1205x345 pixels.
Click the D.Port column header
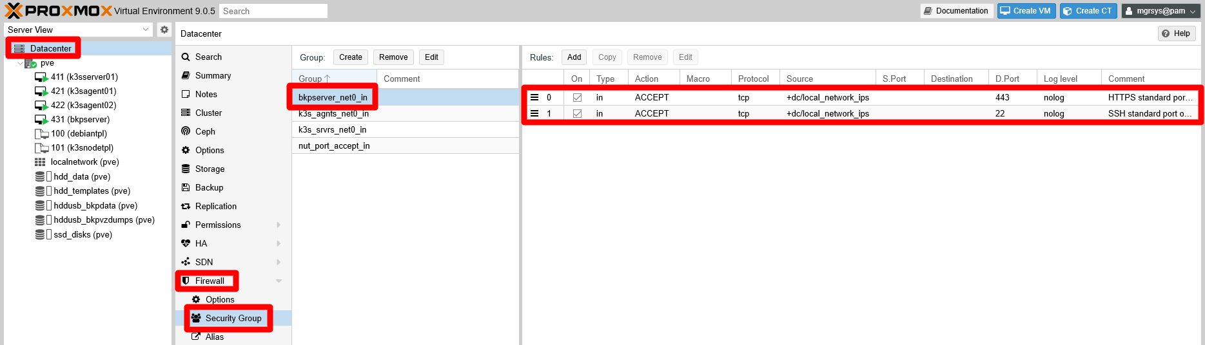pos(1012,79)
